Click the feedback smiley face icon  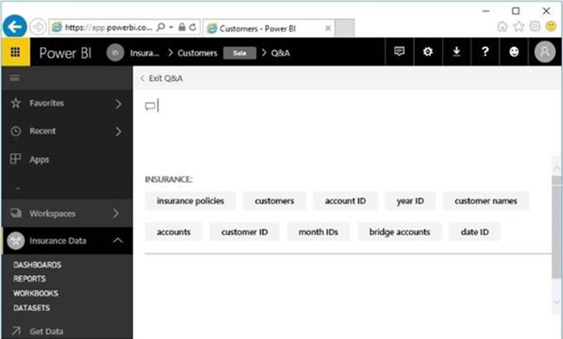[x=514, y=52]
